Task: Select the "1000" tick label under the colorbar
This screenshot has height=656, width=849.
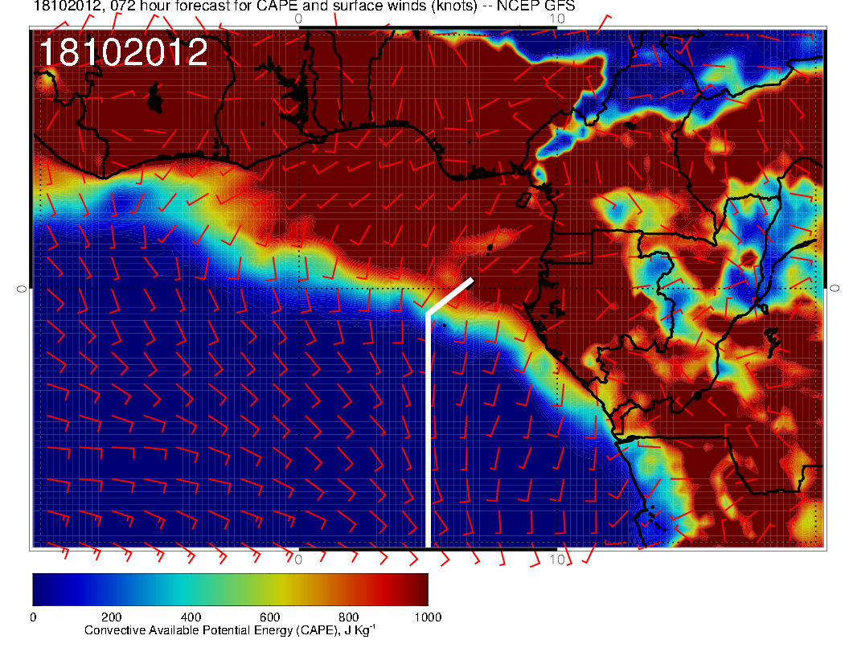Action: (426, 617)
